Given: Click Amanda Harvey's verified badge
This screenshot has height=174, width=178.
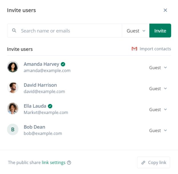Looking at the screenshot, I should pyautogui.click(x=63, y=64).
